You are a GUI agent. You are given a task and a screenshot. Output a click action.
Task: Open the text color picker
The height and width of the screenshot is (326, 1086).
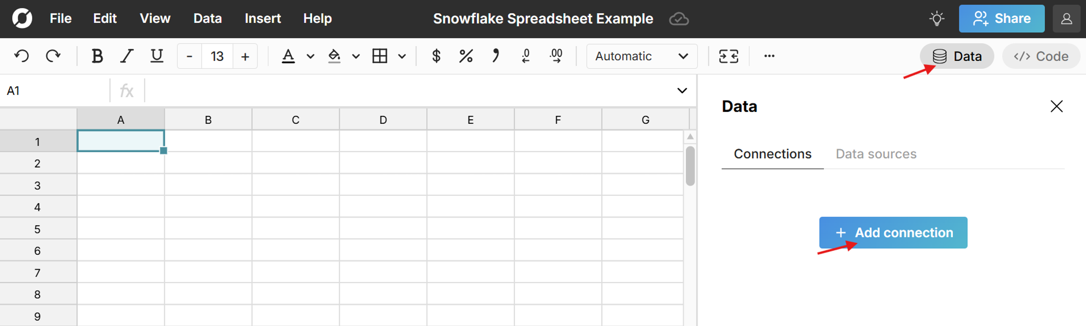[288, 56]
